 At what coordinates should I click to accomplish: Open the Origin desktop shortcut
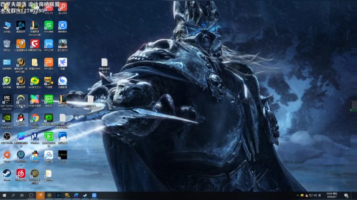tap(7, 156)
